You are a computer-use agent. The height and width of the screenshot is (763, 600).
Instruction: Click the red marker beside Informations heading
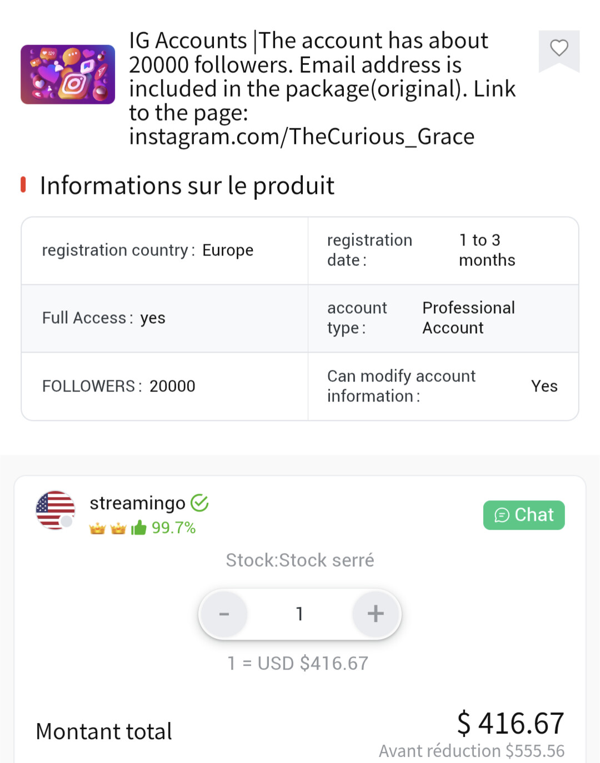[x=23, y=185]
